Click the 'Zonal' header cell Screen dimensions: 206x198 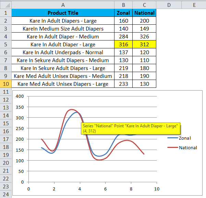coord(123,13)
